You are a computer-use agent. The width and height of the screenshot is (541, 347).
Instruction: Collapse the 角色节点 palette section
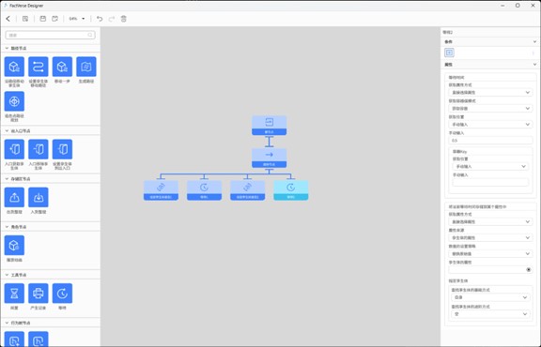(x=7, y=227)
